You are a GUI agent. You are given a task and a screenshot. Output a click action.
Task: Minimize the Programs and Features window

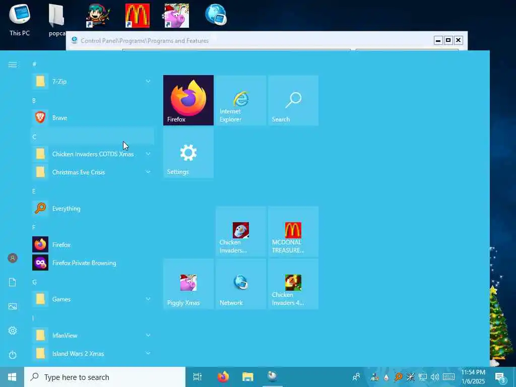click(x=438, y=40)
